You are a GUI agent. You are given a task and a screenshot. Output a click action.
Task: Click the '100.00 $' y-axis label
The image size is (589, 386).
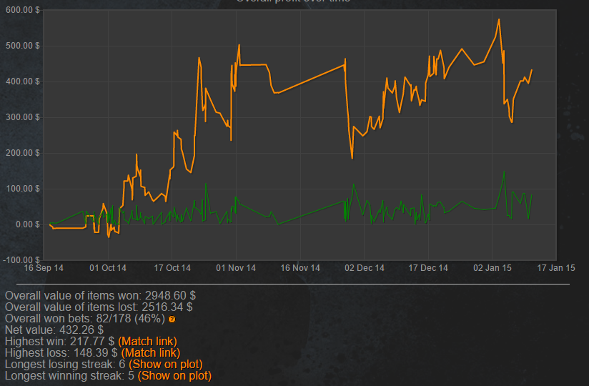23,189
